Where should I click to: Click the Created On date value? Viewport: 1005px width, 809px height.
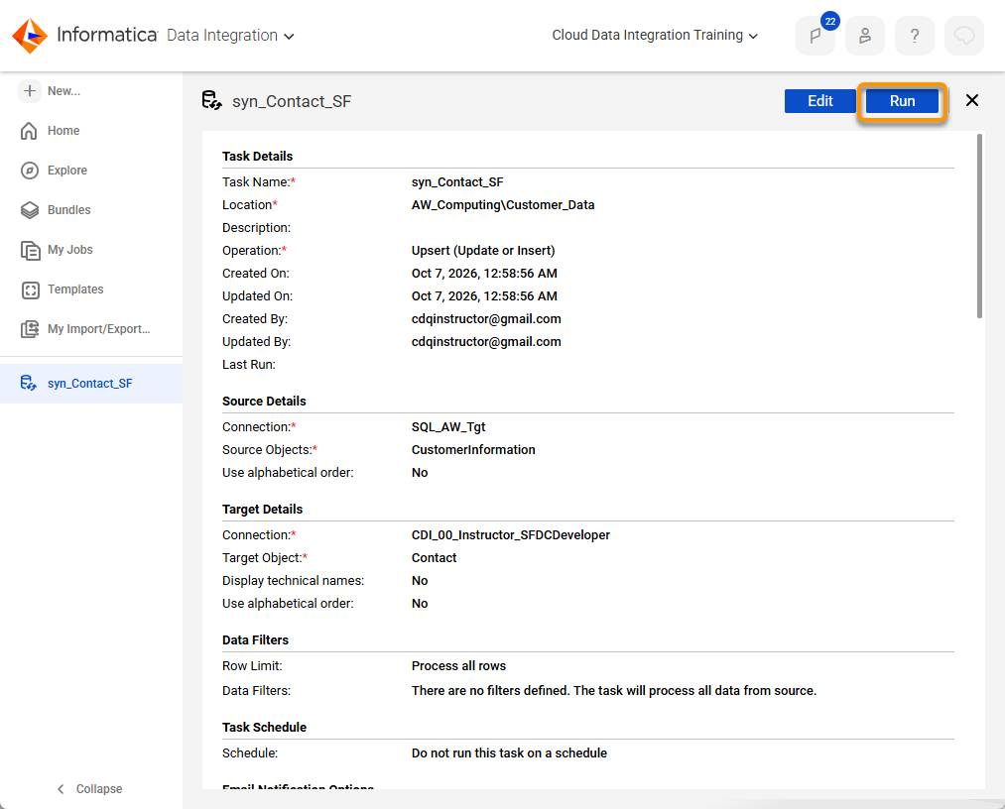coord(484,274)
